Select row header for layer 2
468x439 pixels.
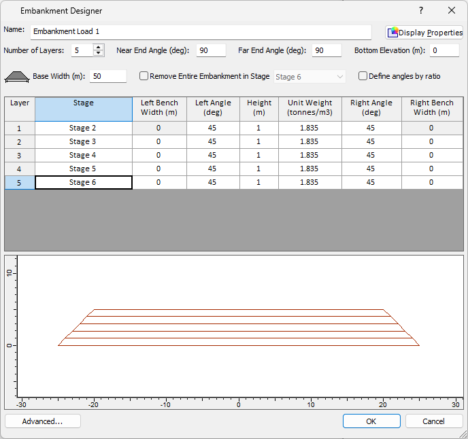[x=20, y=141]
